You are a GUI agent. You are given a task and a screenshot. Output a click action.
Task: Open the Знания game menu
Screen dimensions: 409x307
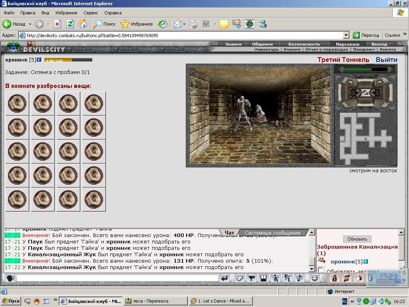point(233,44)
